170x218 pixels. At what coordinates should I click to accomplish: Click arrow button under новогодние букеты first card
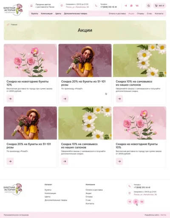click(10, 99)
